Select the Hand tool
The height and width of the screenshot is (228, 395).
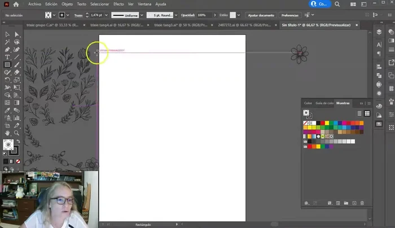click(x=7, y=133)
